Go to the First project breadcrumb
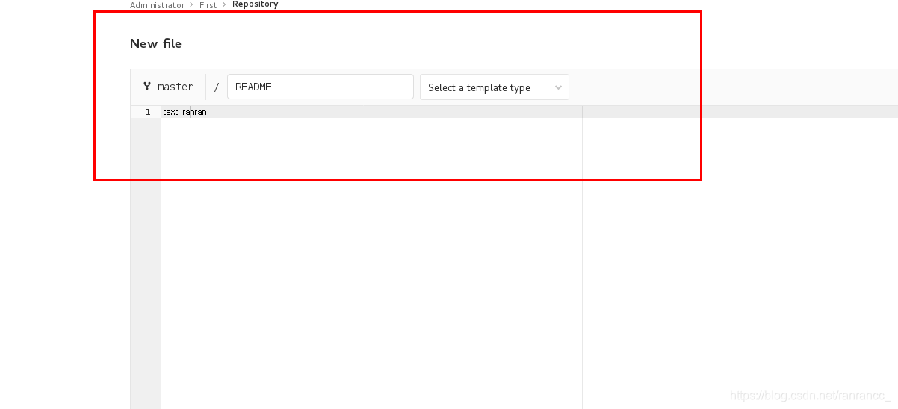 [208, 4]
